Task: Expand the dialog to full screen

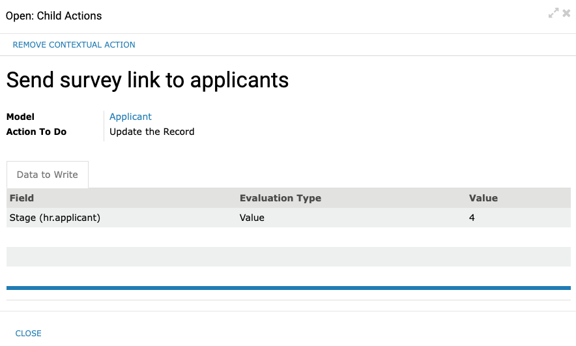Action: click(x=553, y=13)
